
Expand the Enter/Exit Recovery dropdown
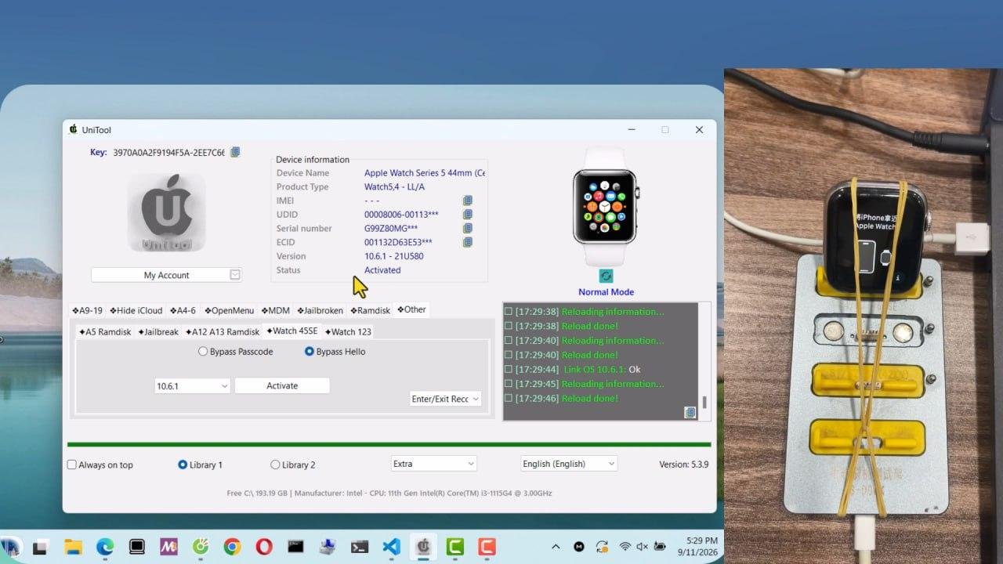point(445,399)
